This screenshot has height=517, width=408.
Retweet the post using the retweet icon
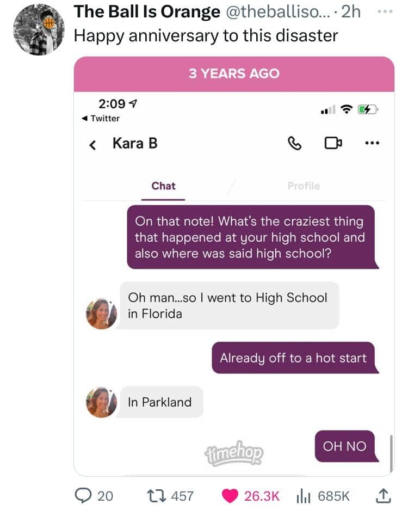pyautogui.click(x=157, y=496)
